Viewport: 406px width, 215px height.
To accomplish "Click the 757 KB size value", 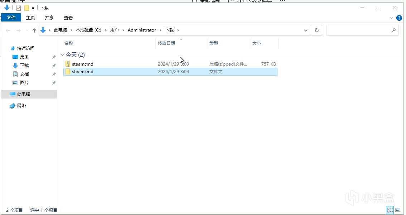I will point(269,64).
